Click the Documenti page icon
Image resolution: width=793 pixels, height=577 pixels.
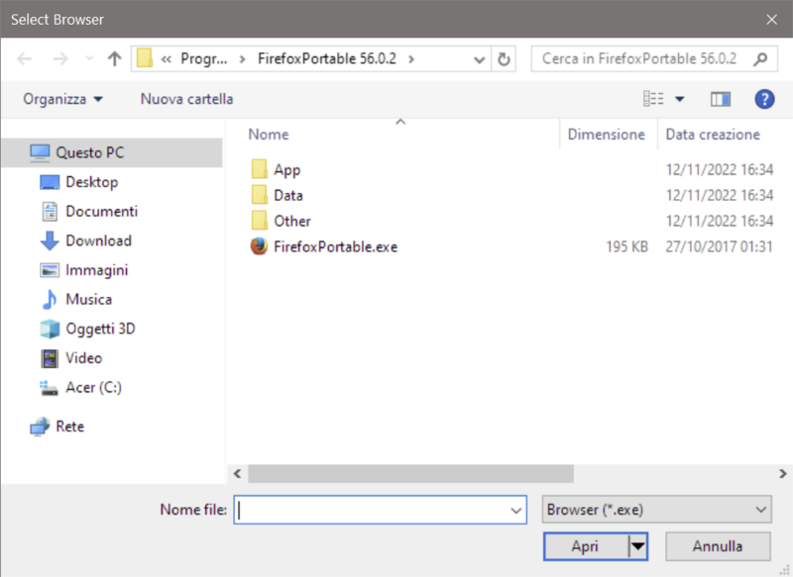click(50, 212)
